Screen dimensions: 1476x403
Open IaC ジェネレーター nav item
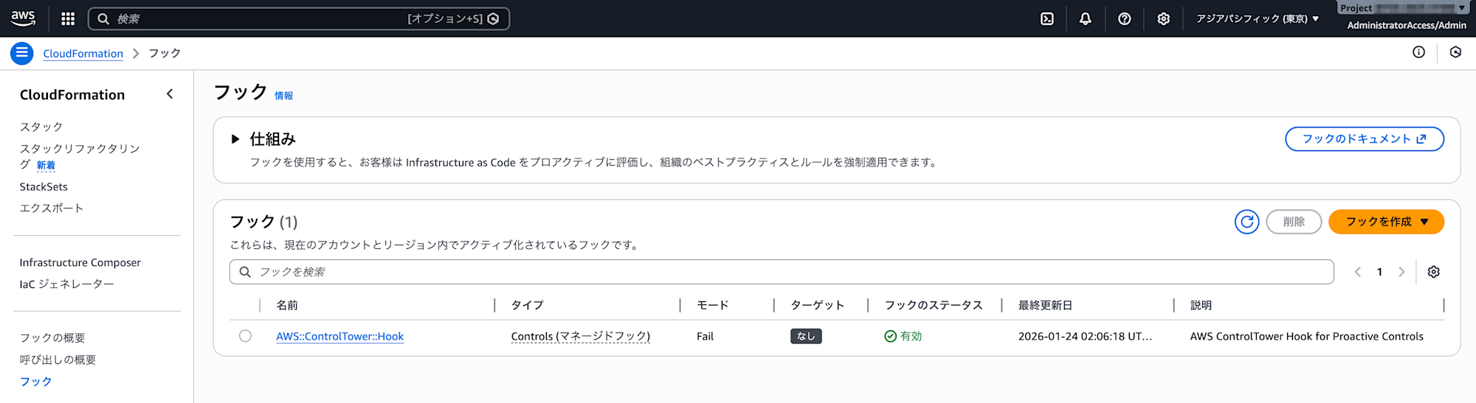67,284
